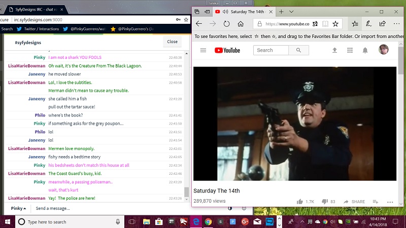Open the Mail app on taskbar
406x228 pixels.
[257, 222]
